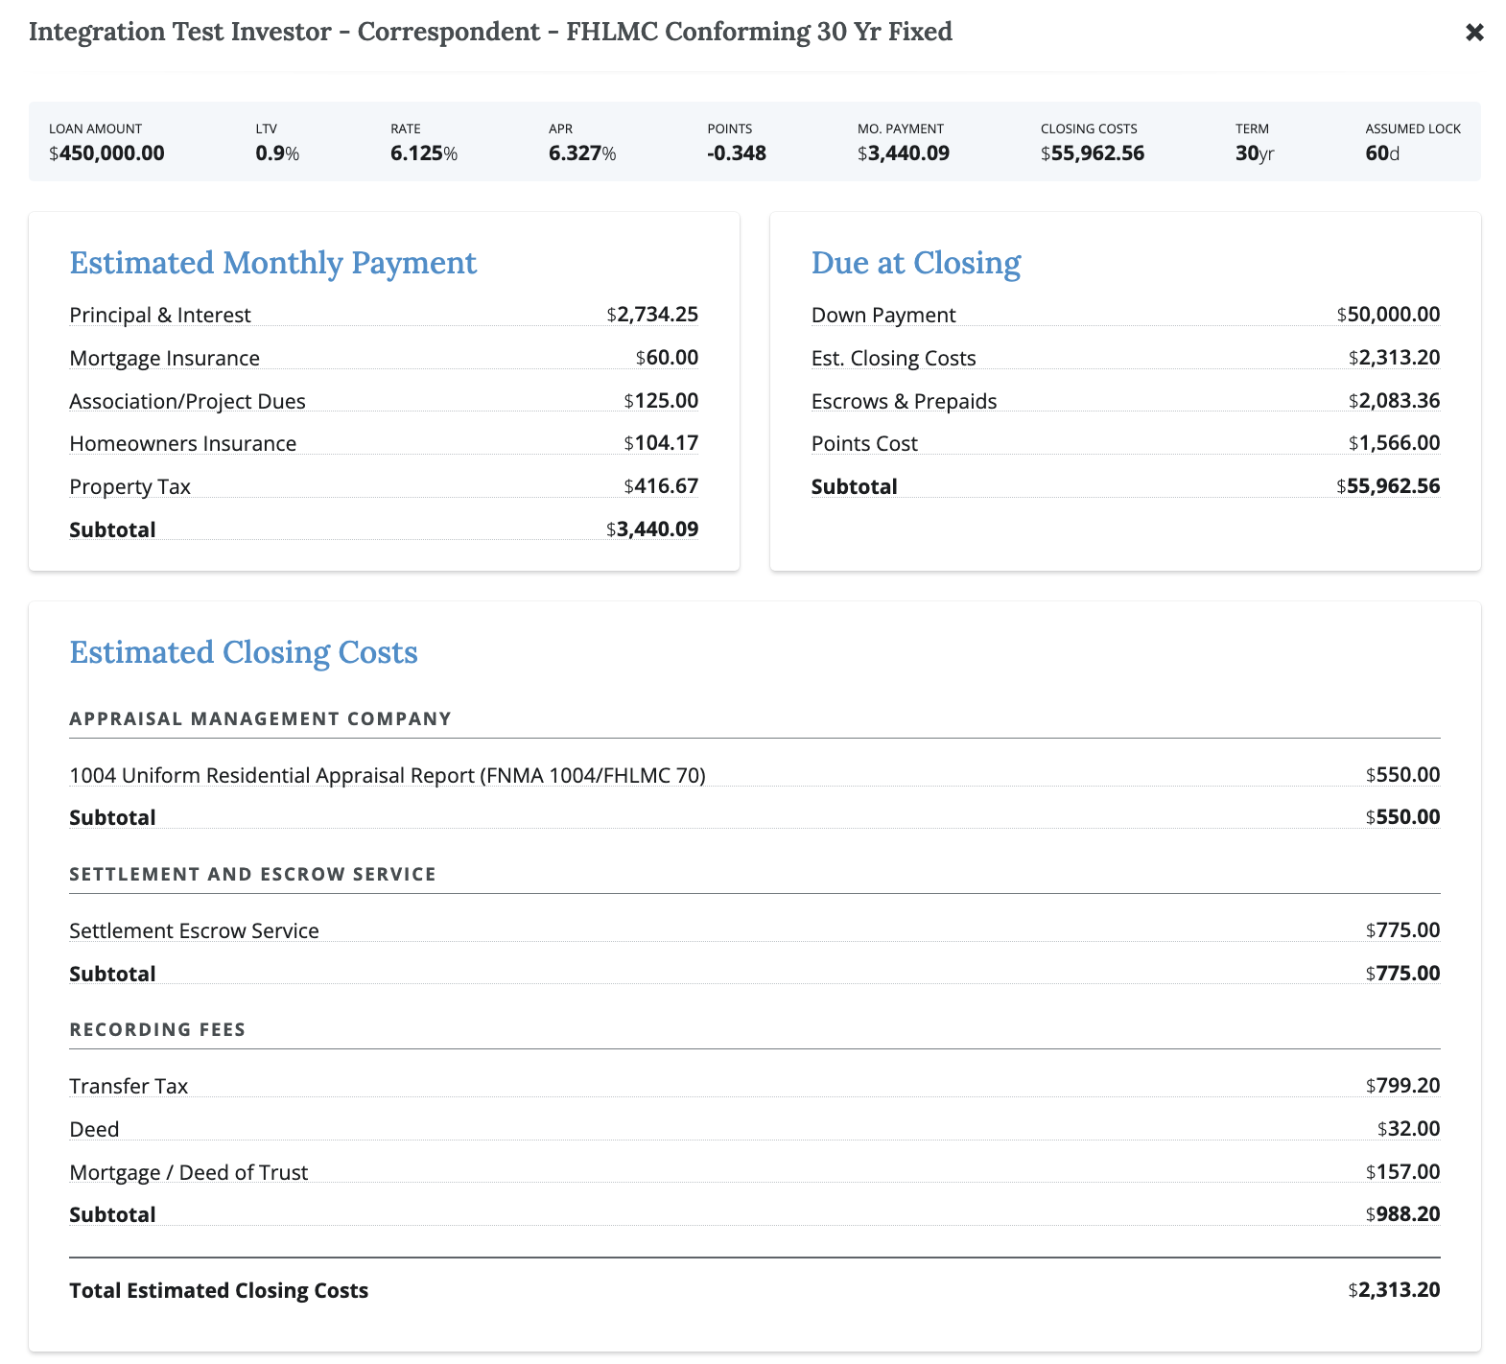Select the Down Payment $50,000.00 amount
The height and width of the screenshot is (1364, 1506).
coord(1388,315)
